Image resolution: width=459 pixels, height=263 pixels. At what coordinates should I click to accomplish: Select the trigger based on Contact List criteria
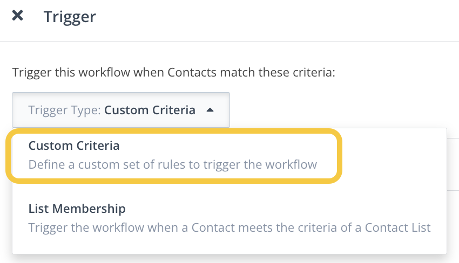(x=229, y=217)
